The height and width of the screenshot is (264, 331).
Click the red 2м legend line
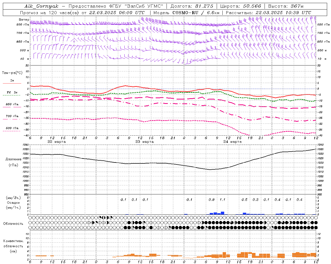pos(12,83)
